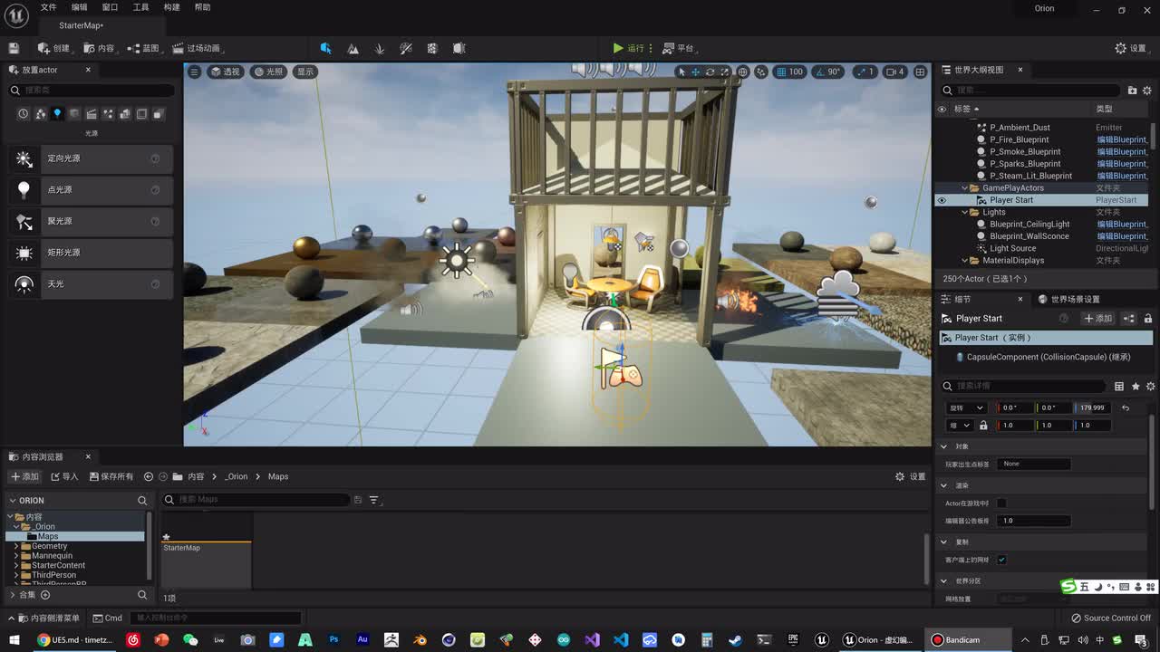The image size is (1160, 652).
Task: Open the Edit menu
Action: (x=80, y=7)
